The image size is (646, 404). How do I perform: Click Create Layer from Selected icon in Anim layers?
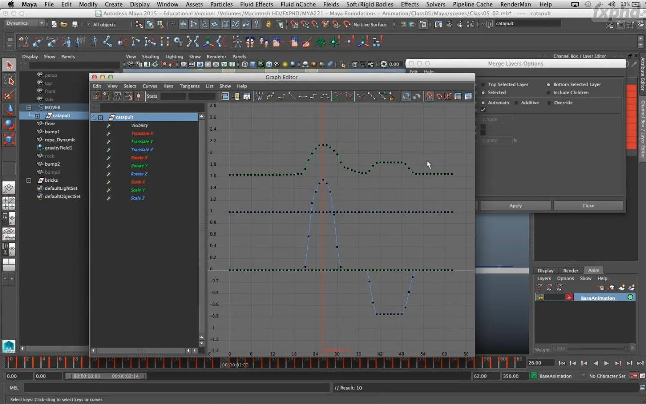pyautogui.click(x=632, y=288)
